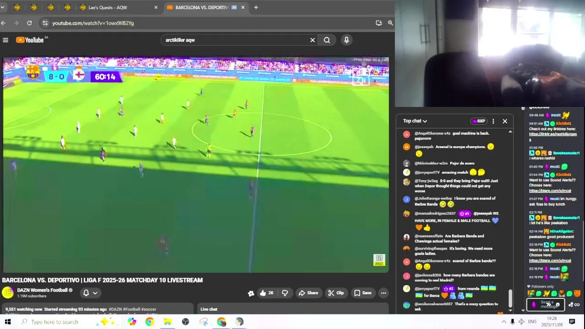
Task: Launch Copilot from the taskbar
Action: click(x=132, y=322)
